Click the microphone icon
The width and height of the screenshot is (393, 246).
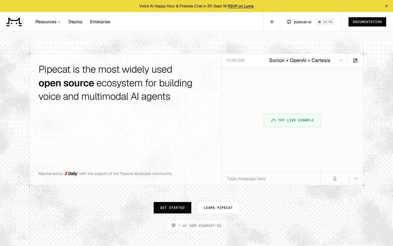pyautogui.click(x=335, y=179)
